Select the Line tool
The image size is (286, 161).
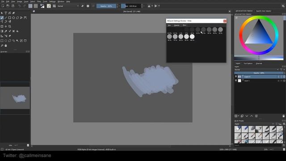6,18
